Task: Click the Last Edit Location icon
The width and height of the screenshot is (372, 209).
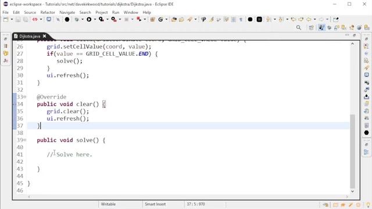Action: tap(294, 19)
